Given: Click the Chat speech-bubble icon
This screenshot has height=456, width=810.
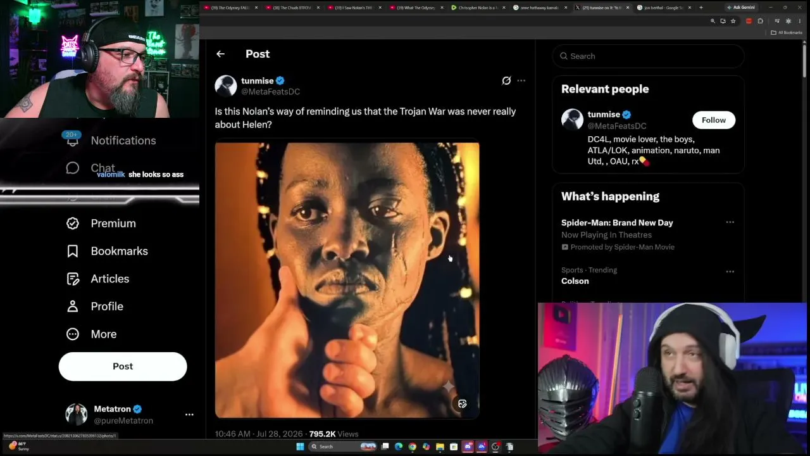Looking at the screenshot, I should 73,168.
